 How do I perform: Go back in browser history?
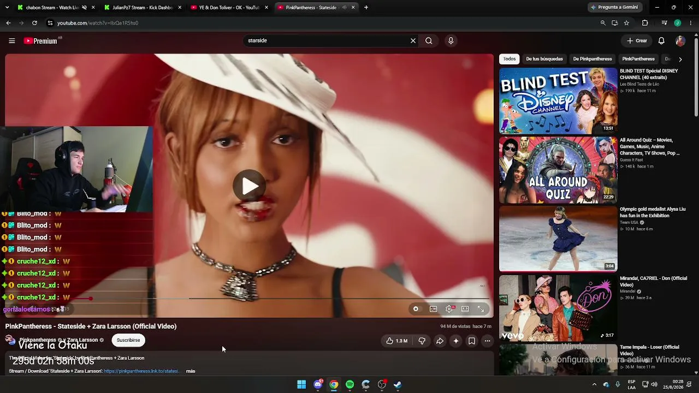pyautogui.click(x=8, y=23)
